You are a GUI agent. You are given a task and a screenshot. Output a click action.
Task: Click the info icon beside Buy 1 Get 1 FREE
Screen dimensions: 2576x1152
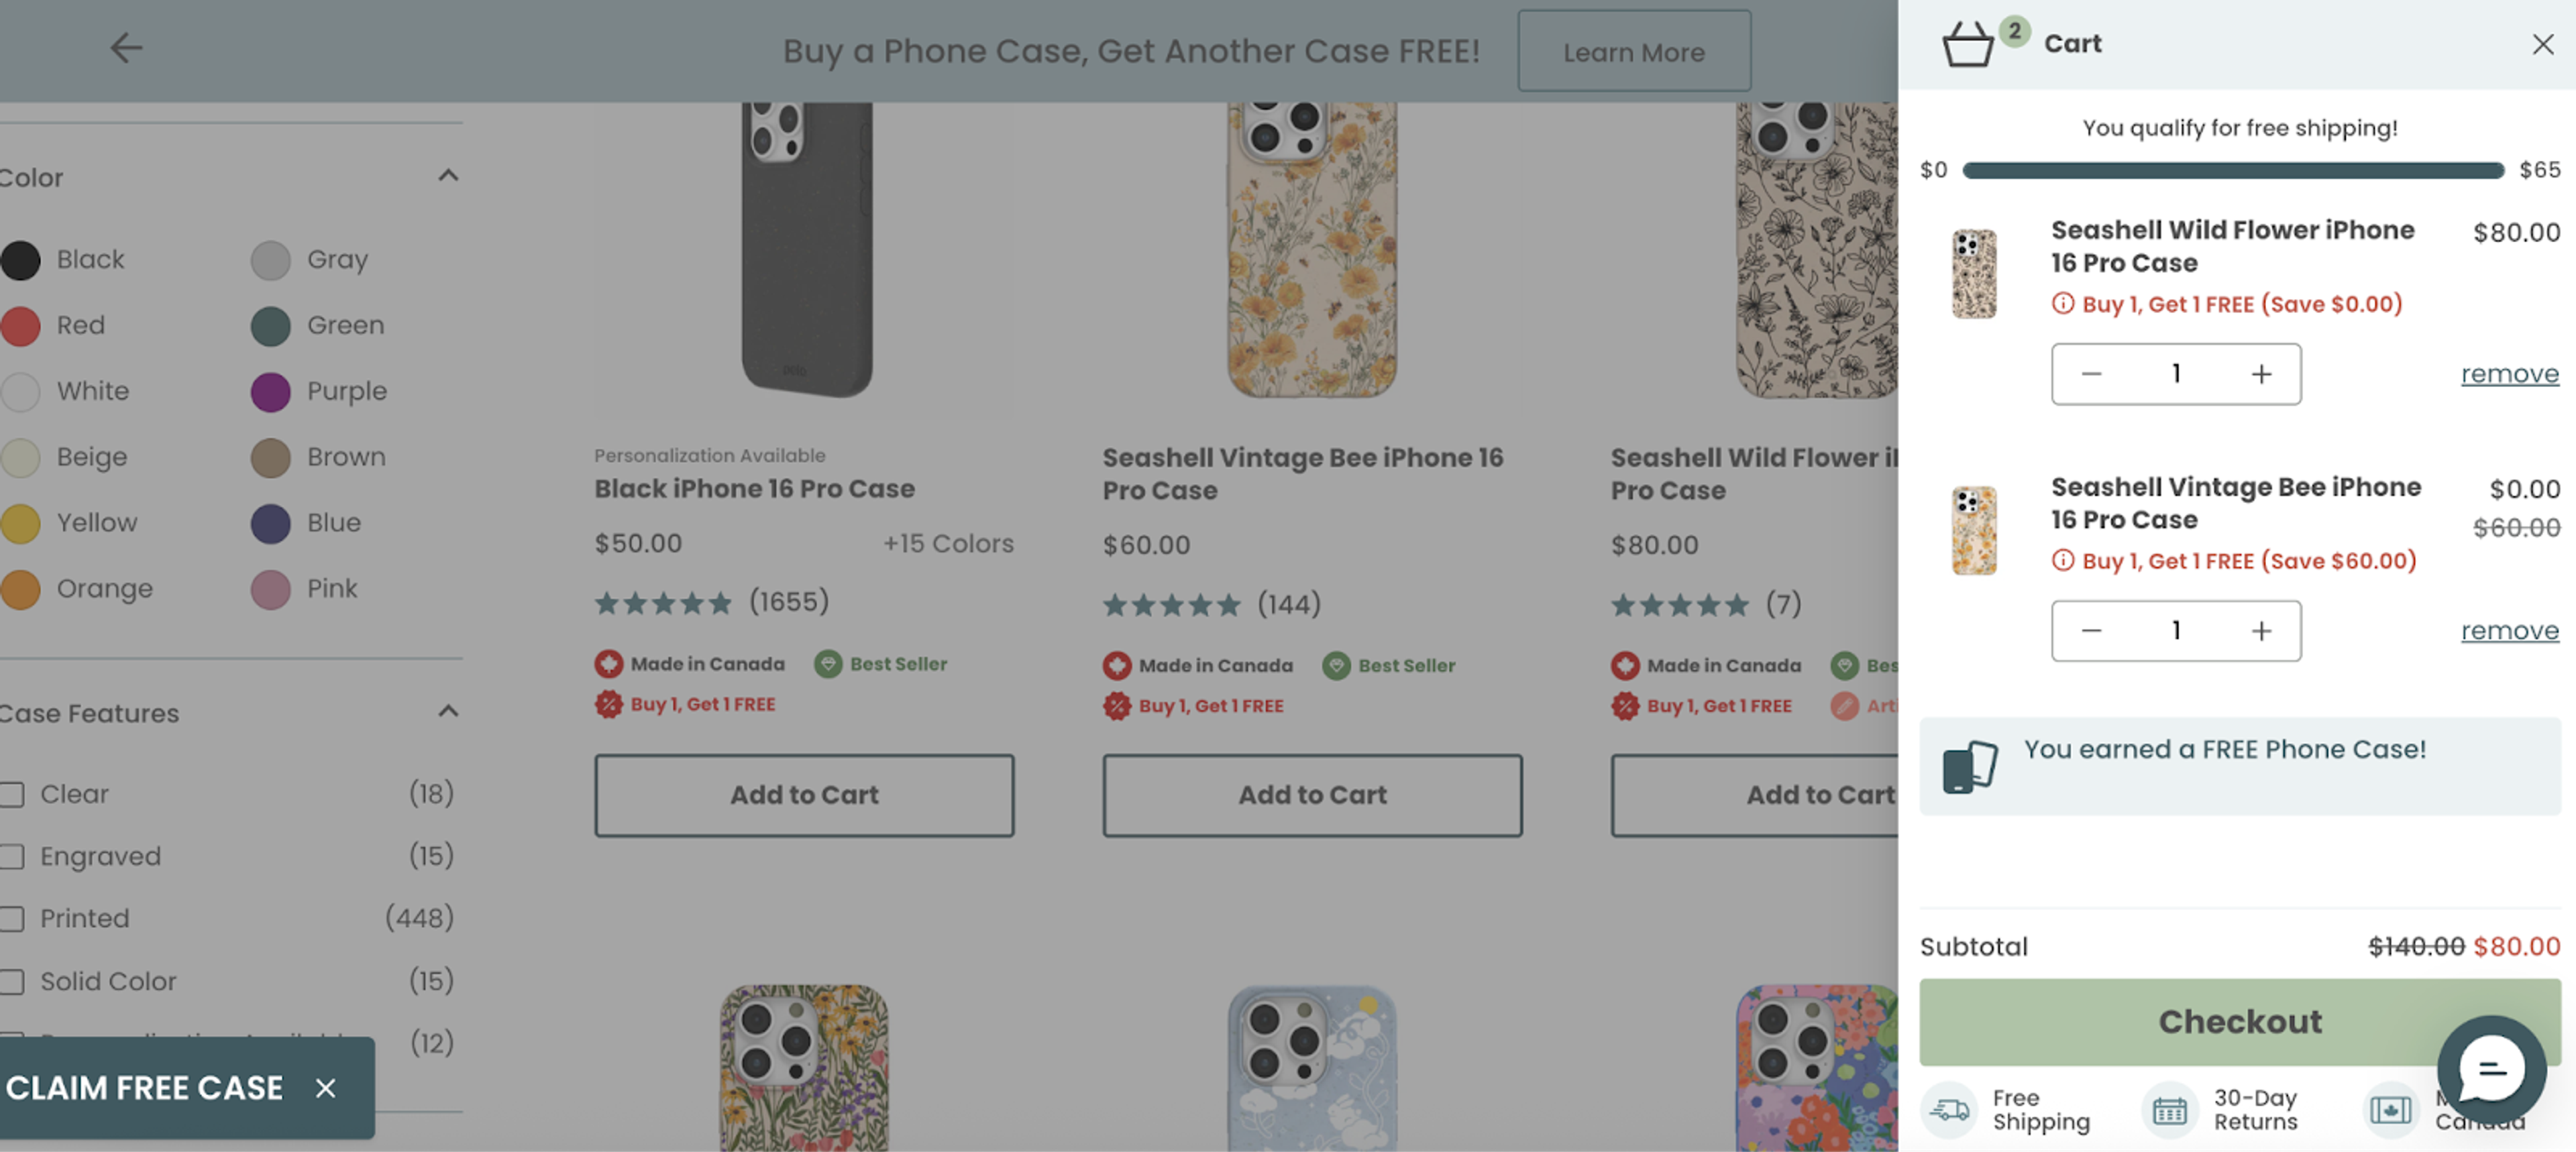pyautogui.click(x=2063, y=304)
